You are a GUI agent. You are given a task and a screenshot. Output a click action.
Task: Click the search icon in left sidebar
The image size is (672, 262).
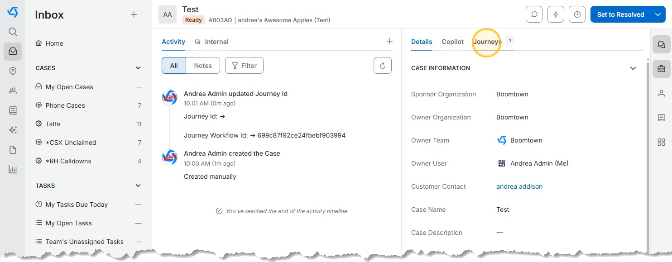pos(13,32)
